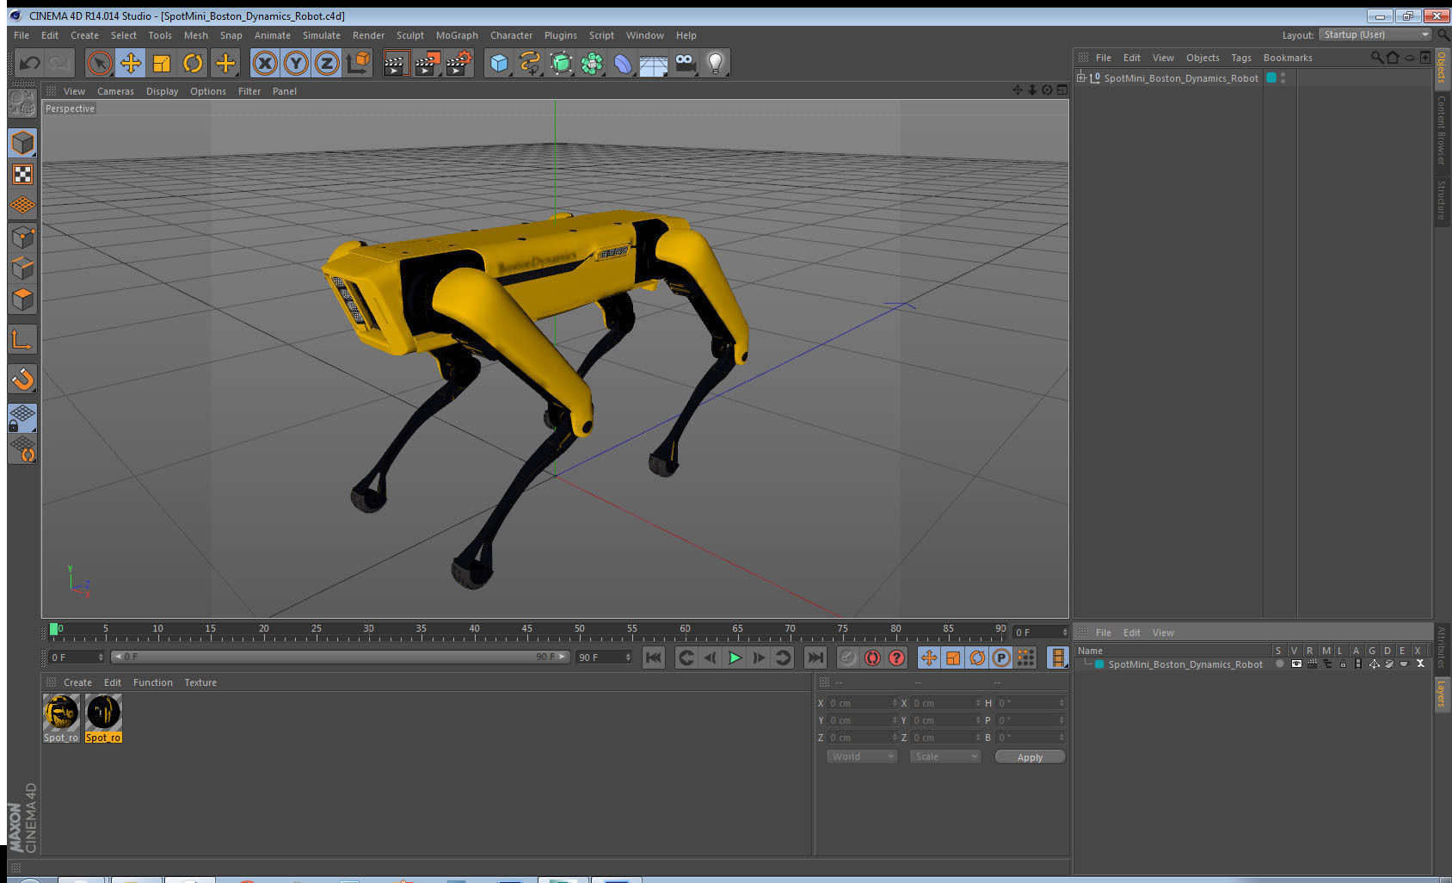This screenshot has height=883, width=1452.
Task: Toggle the Snap magnet icon
Action: pyautogui.click(x=22, y=379)
